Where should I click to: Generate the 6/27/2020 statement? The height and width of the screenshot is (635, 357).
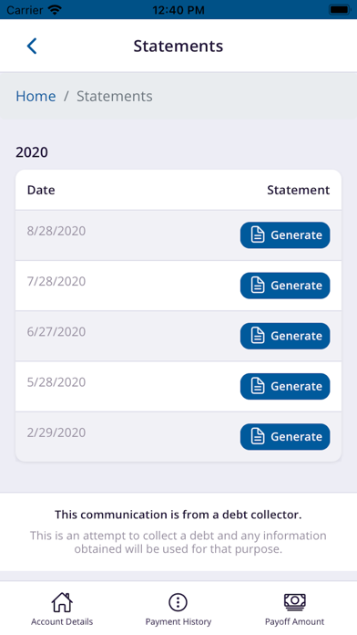(285, 336)
